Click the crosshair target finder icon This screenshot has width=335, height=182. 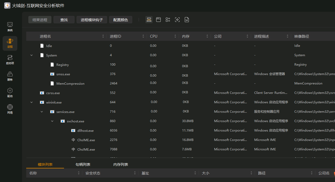[177, 20]
